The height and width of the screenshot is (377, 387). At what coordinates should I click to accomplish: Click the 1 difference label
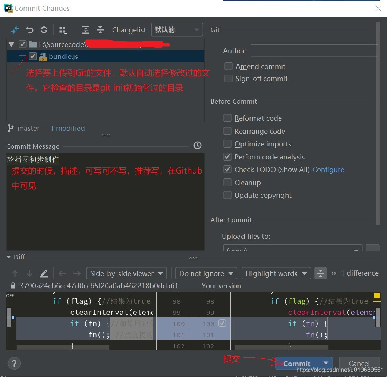(x=360, y=273)
